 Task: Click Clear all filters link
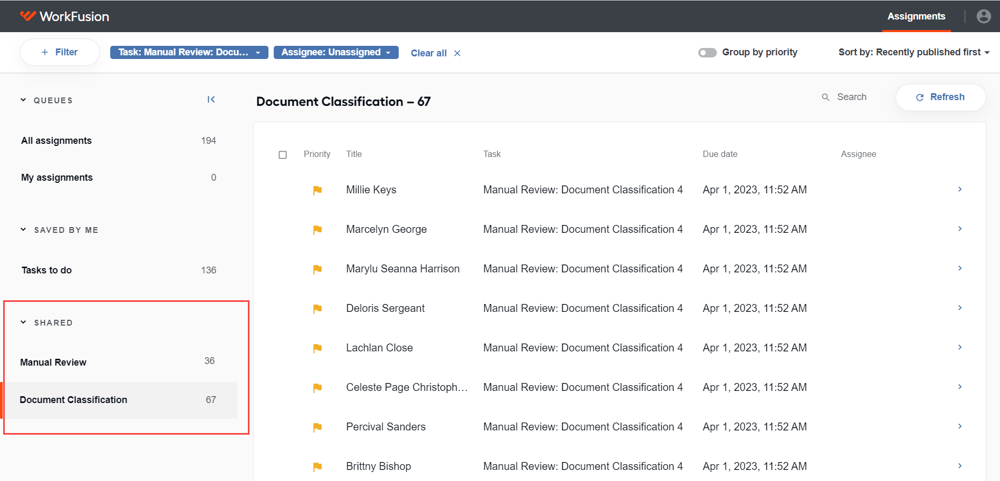pos(436,53)
